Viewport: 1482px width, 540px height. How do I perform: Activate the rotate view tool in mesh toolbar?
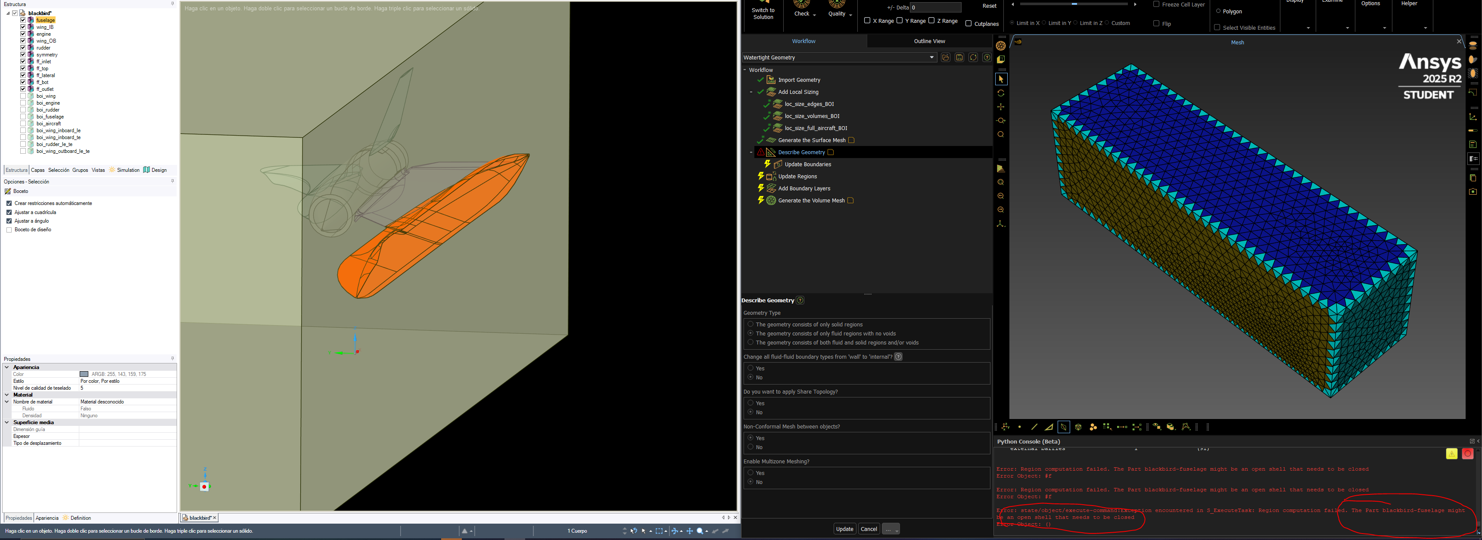(x=1001, y=93)
